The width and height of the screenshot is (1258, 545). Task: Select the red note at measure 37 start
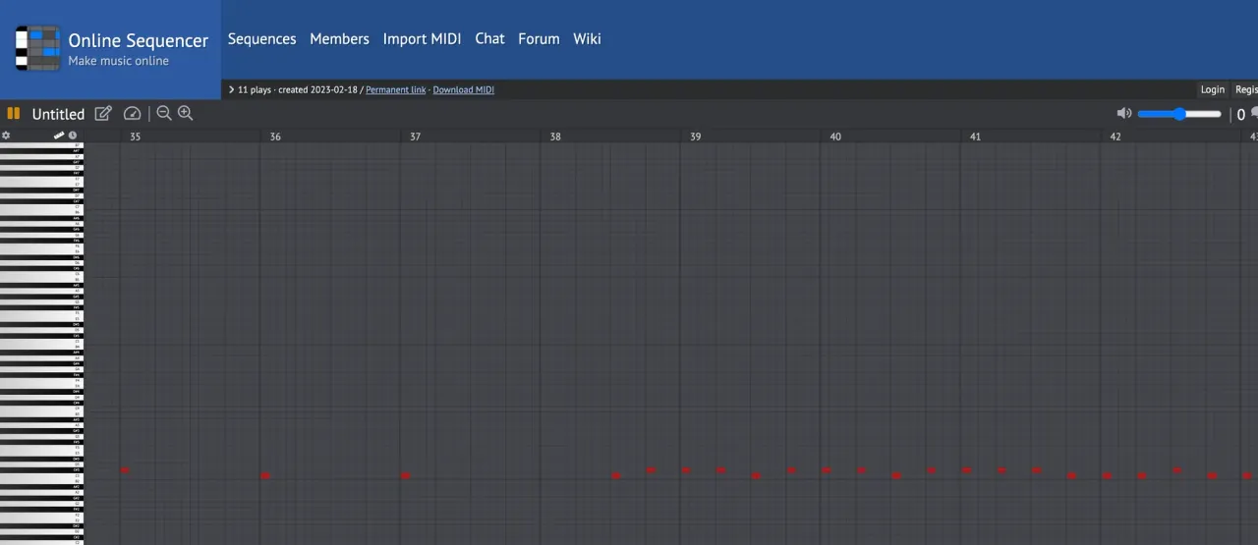click(406, 475)
